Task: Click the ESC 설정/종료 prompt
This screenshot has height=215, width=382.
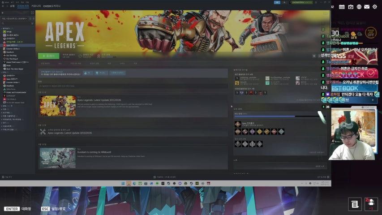Action: point(53,209)
